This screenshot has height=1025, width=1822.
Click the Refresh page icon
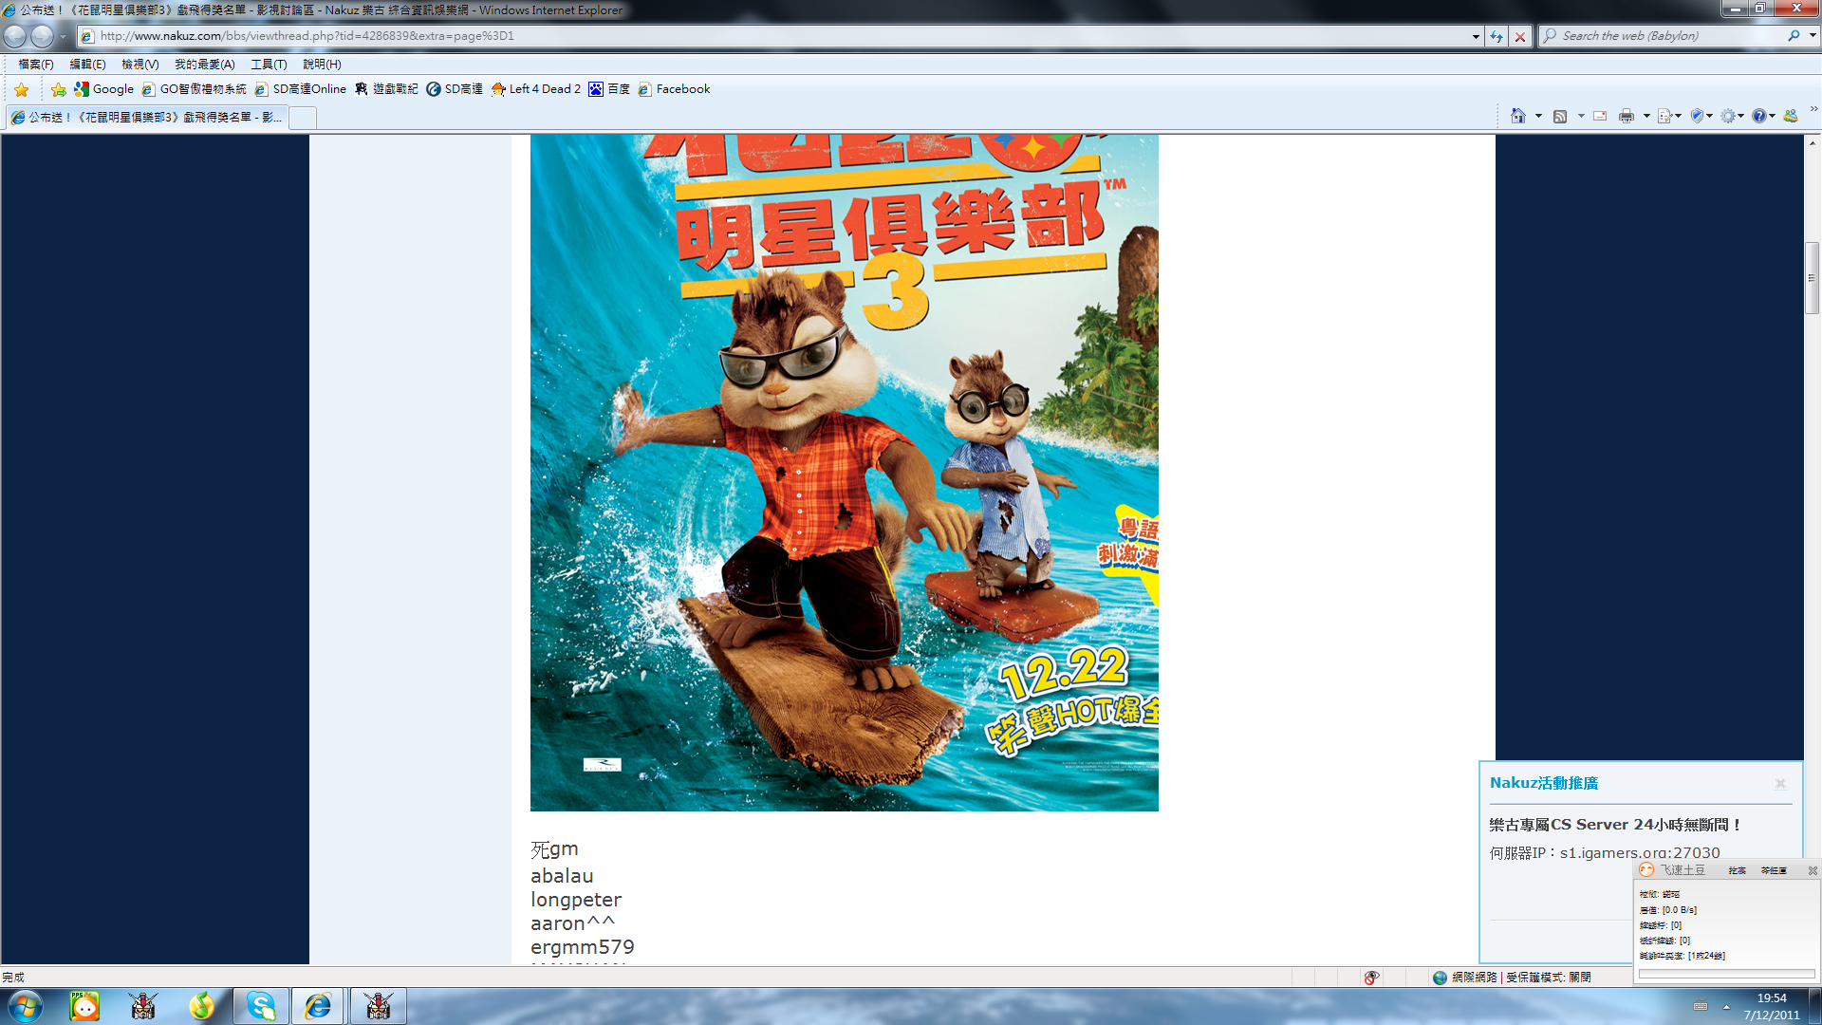click(x=1497, y=36)
